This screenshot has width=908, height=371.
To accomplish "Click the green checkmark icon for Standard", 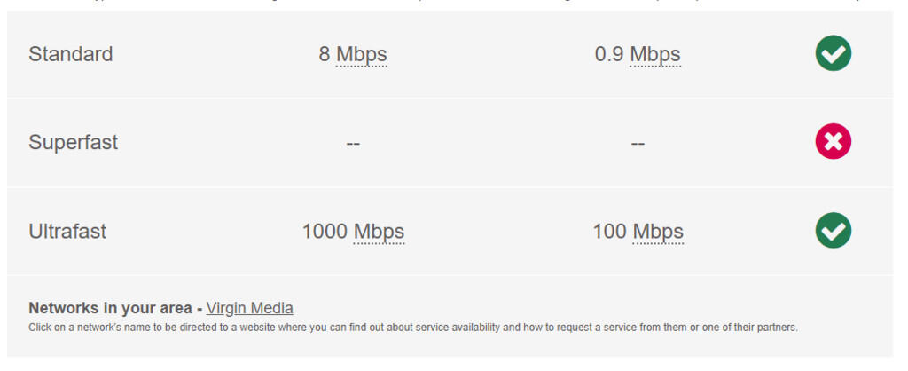I will (x=834, y=53).
